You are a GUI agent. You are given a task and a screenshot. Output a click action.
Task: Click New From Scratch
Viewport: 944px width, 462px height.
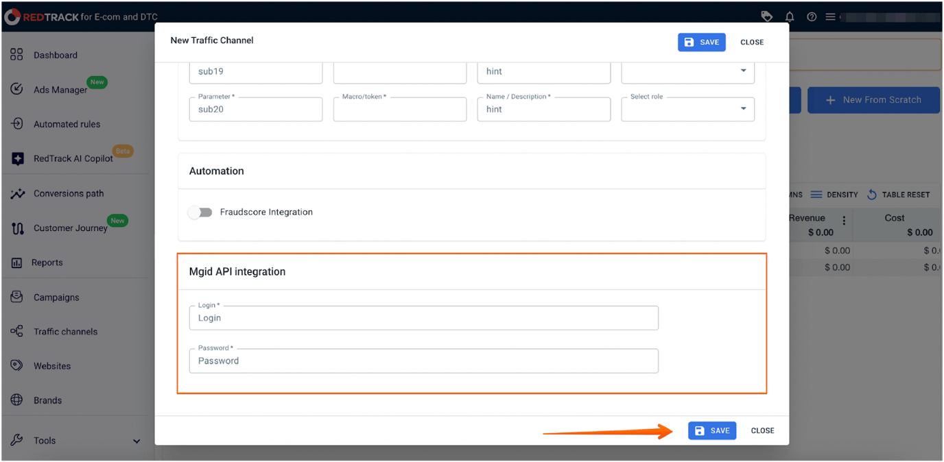coord(873,100)
